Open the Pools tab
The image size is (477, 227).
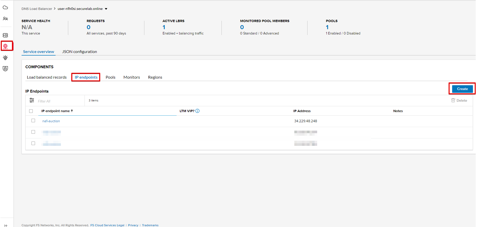point(111,77)
